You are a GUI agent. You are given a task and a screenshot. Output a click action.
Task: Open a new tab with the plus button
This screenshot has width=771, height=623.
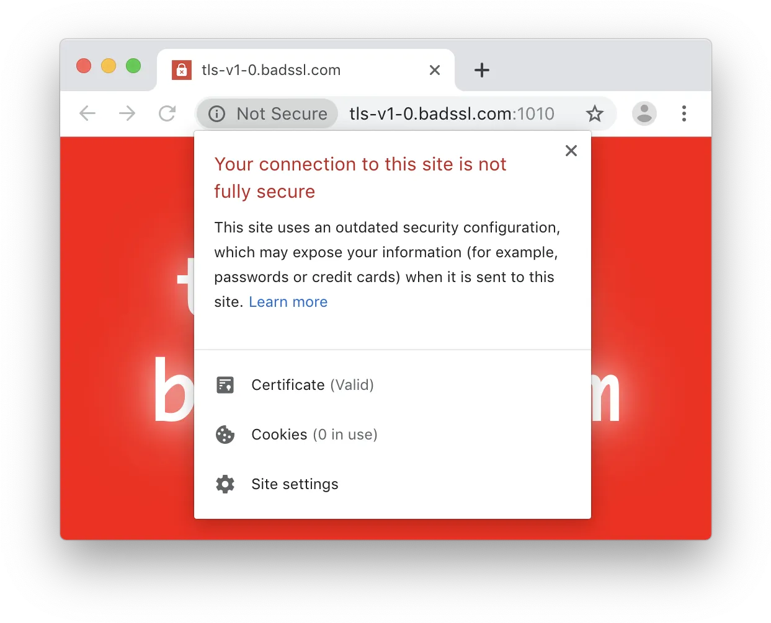coord(481,70)
